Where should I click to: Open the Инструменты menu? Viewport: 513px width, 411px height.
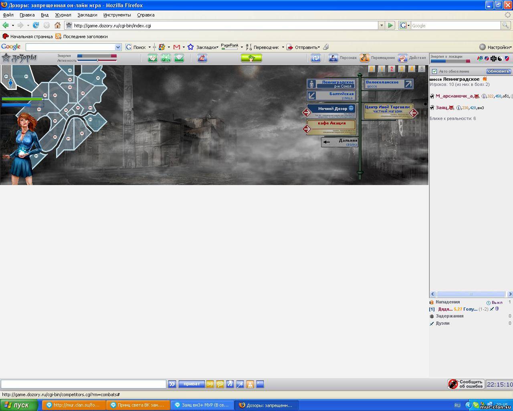point(117,15)
